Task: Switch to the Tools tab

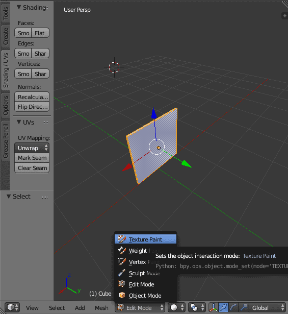Action: click(6, 13)
